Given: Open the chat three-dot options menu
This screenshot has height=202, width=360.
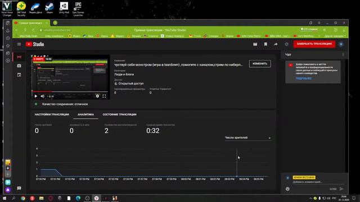Looking at the screenshot, I should (x=343, y=54).
